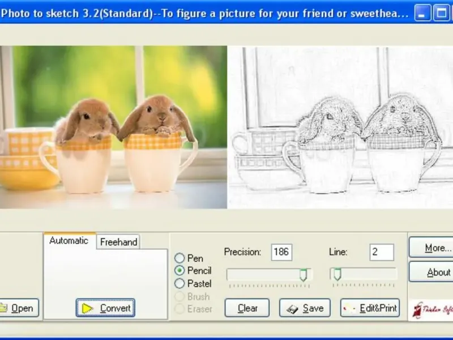Click the Precision value field
Image resolution: width=453 pixels, height=340 pixels.
pos(281,252)
